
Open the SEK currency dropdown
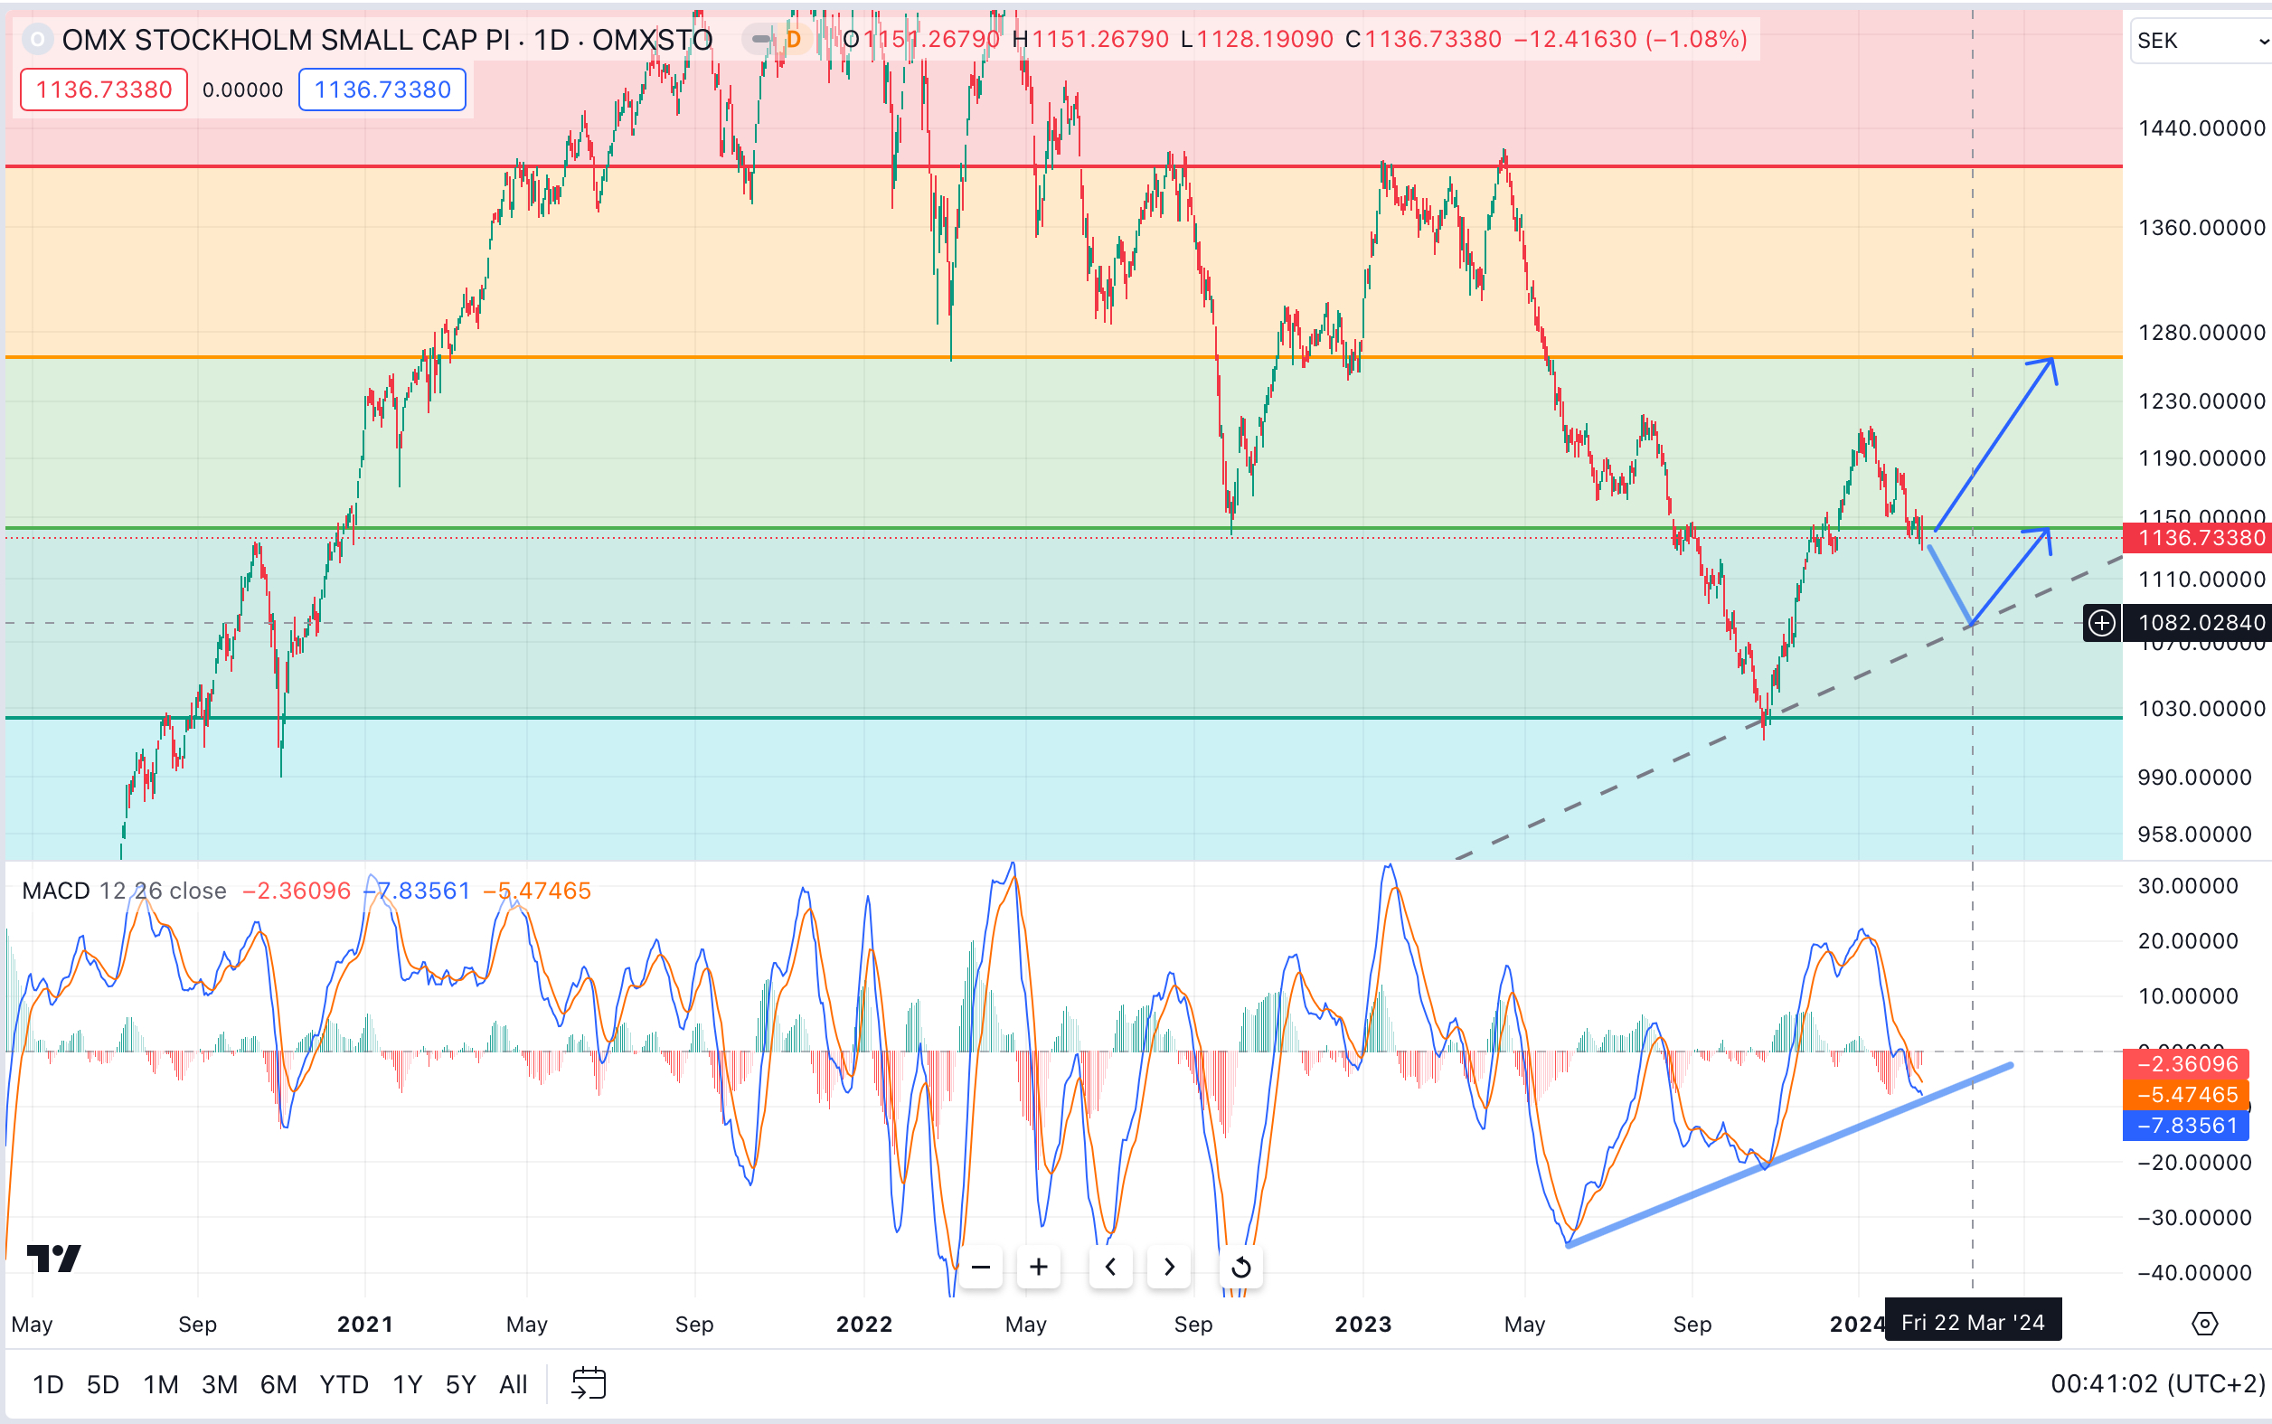[2201, 41]
